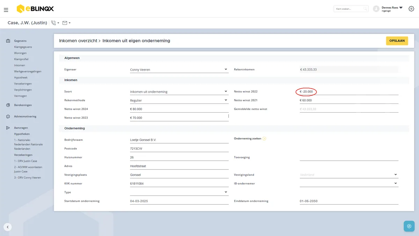Click the OPSLAAN button

[x=397, y=41]
